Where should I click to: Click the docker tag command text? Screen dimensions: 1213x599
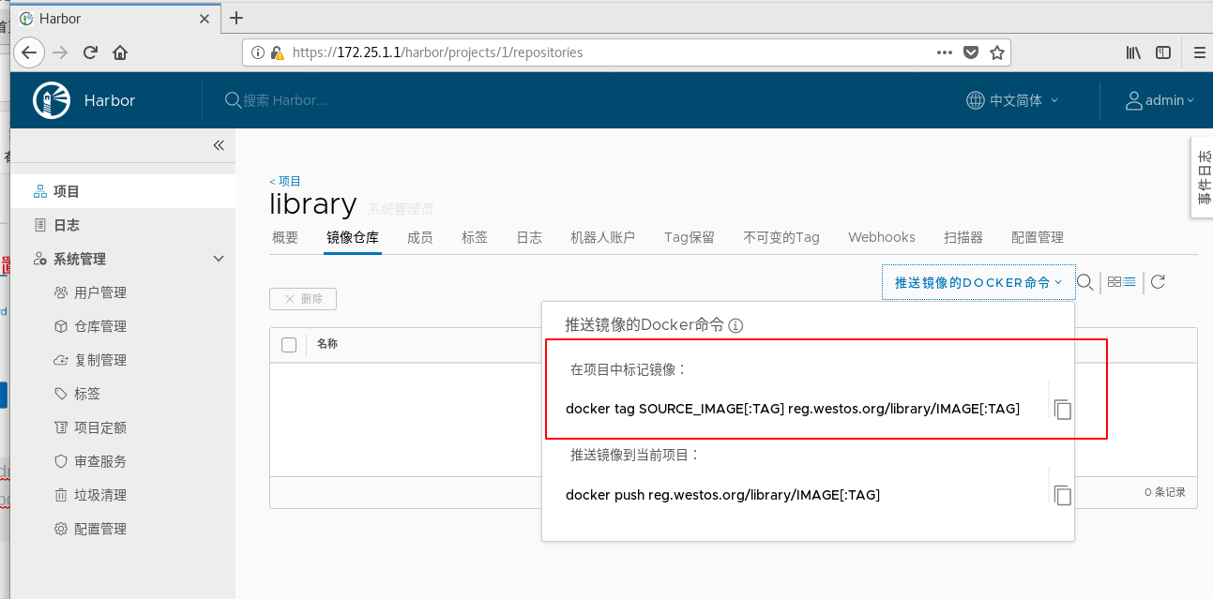pos(793,409)
